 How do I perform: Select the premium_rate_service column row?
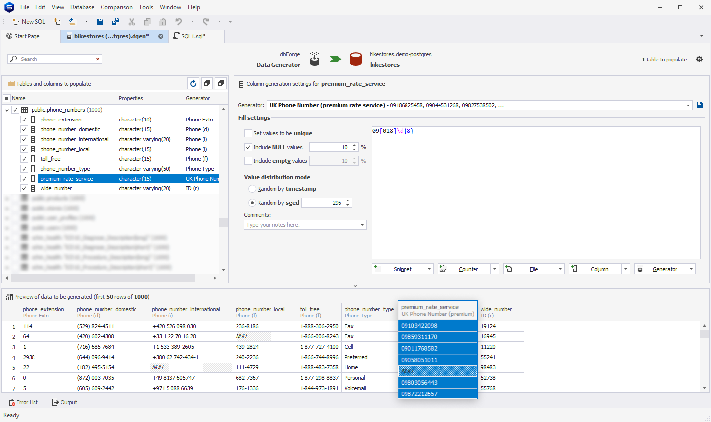[x=128, y=179]
